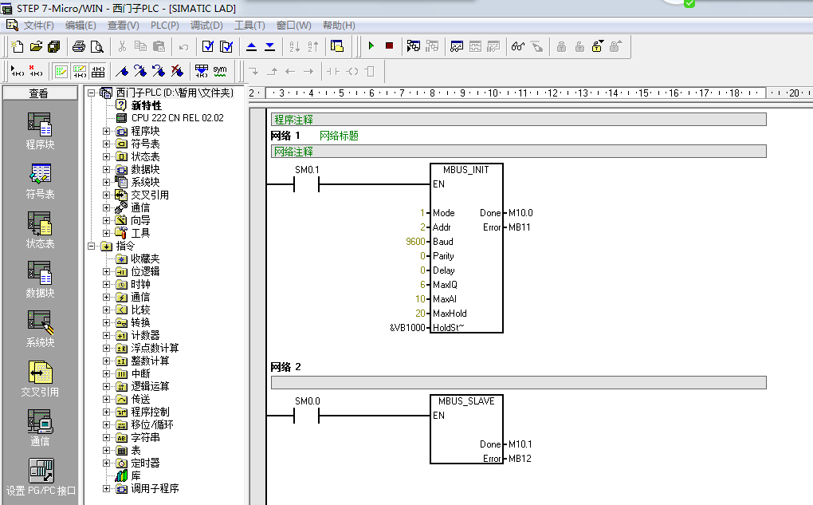
Task: Stop the PLC
Action: (389, 45)
